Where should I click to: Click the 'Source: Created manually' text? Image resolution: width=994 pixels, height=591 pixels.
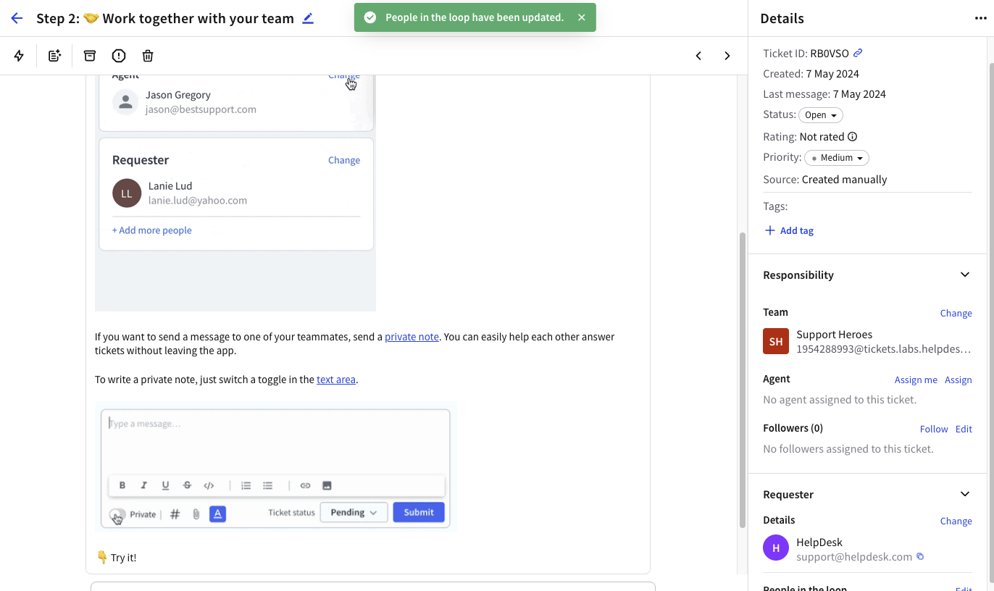[x=825, y=180]
